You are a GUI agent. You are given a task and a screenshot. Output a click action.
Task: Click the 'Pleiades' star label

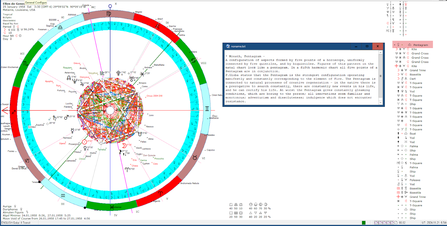[211, 135]
